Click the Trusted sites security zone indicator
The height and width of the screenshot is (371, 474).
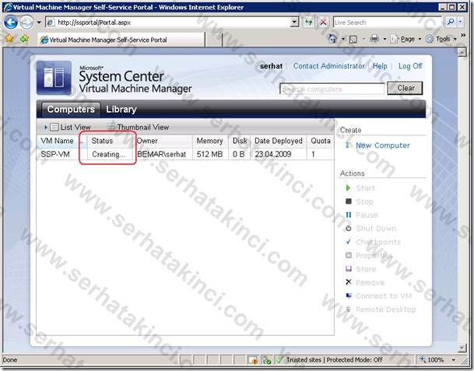331,360
